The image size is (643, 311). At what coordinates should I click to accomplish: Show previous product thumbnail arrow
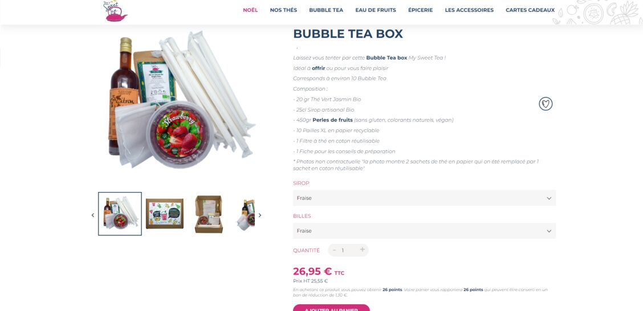[x=93, y=215]
